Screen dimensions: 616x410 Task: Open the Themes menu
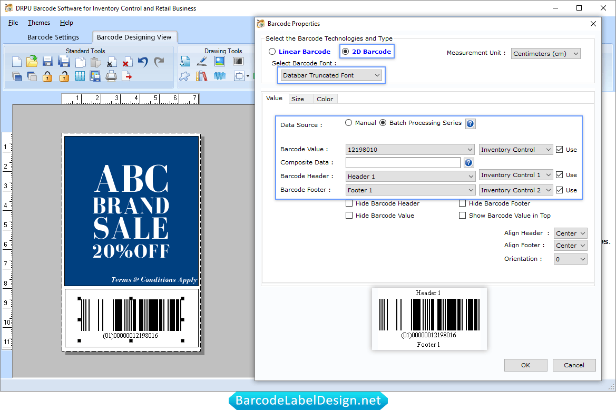(39, 23)
